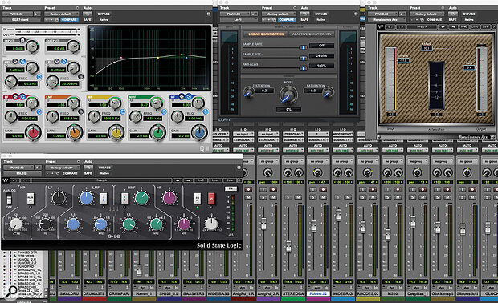The width and height of the screenshot is (498, 303).
Task: Click the BYPASS button in the EQ3 window
Action: point(104,14)
